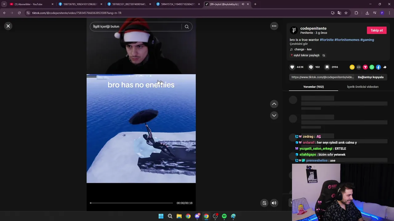Open embed code icon
Image resolution: width=394 pixels, height=221 pixels.
pos(359,67)
